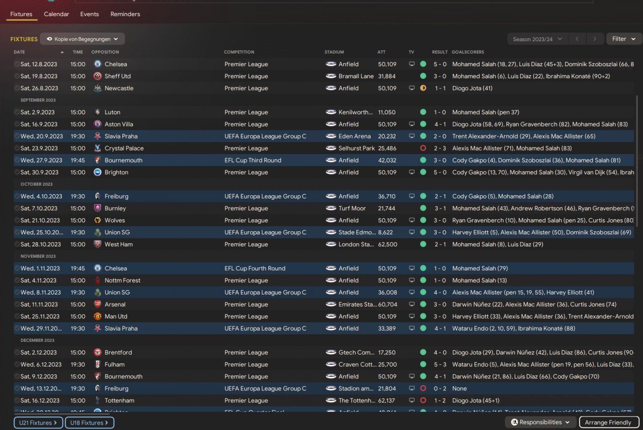Click the West Ham club badge
This screenshot has height=430, width=643.
click(97, 245)
